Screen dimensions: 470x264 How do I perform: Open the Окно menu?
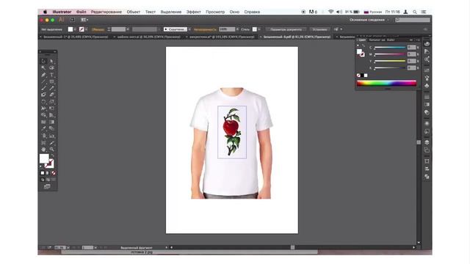pyautogui.click(x=234, y=12)
